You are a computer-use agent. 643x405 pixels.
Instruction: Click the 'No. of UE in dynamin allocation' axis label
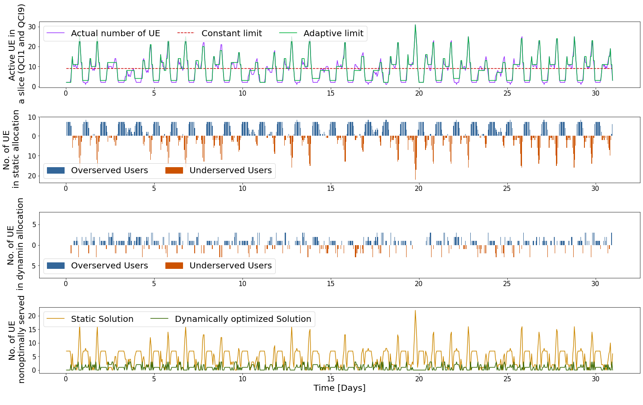point(16,245)
